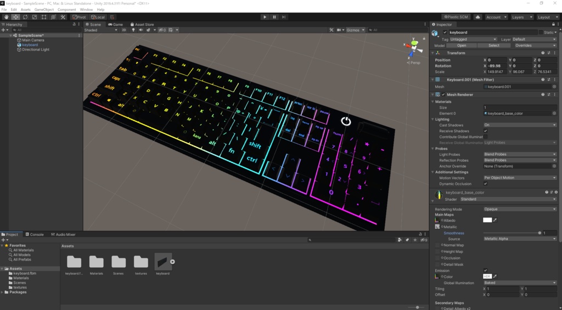Toggle 2D scene view mode

point(124,30)
